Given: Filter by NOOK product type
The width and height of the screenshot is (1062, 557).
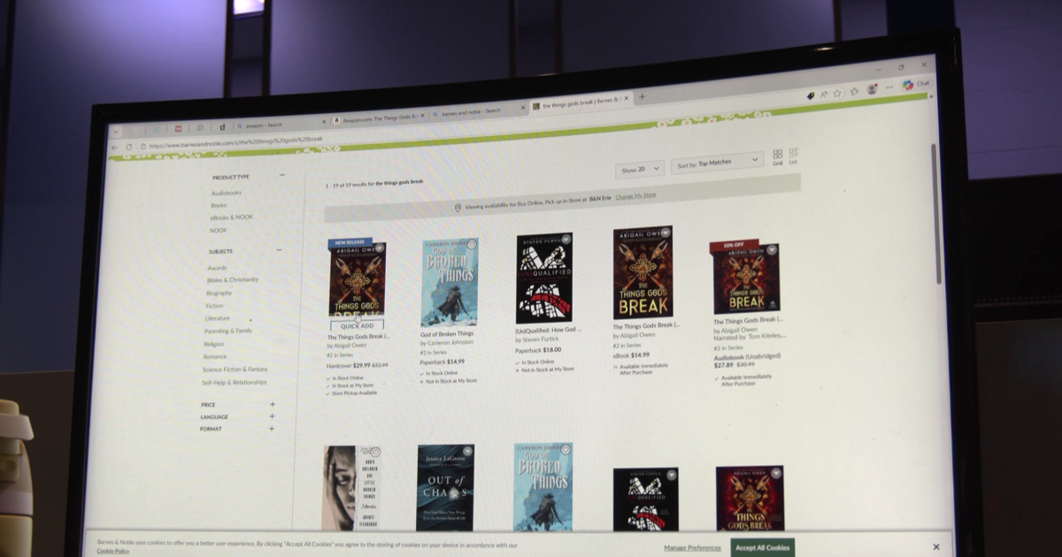Looking at the screenshot, I should coord(218,230).
